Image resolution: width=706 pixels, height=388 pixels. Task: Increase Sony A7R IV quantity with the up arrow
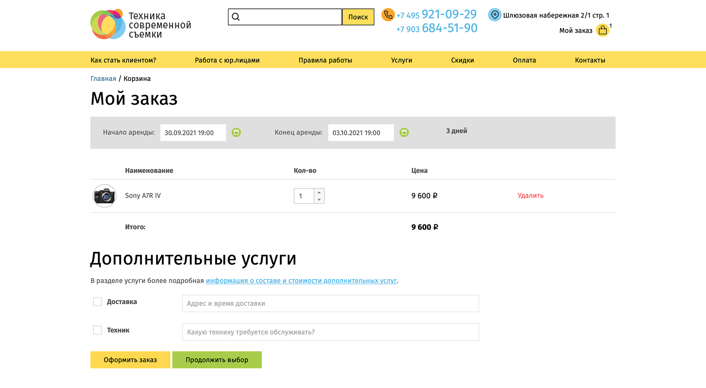319,192
